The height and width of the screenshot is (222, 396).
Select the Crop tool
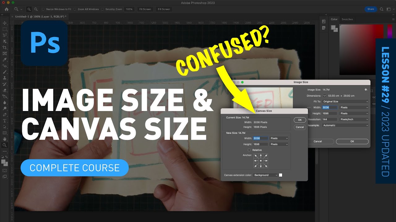point(5,47)
